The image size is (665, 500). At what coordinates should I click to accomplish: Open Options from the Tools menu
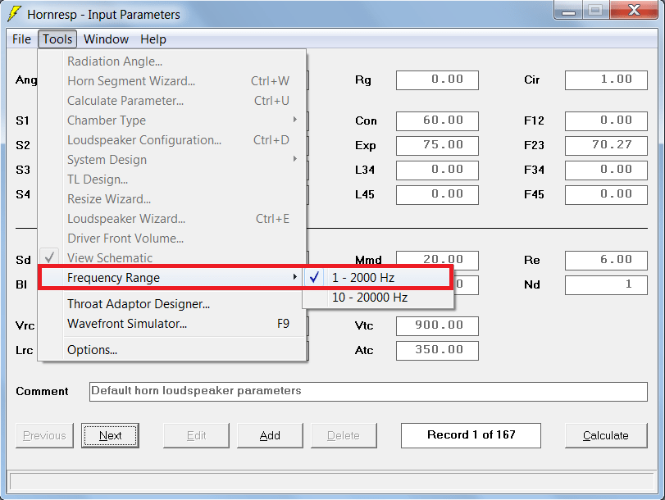tap(171, 350)
